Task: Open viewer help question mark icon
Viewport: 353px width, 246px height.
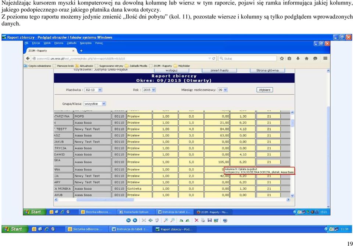Action: [x=225, y=220]
